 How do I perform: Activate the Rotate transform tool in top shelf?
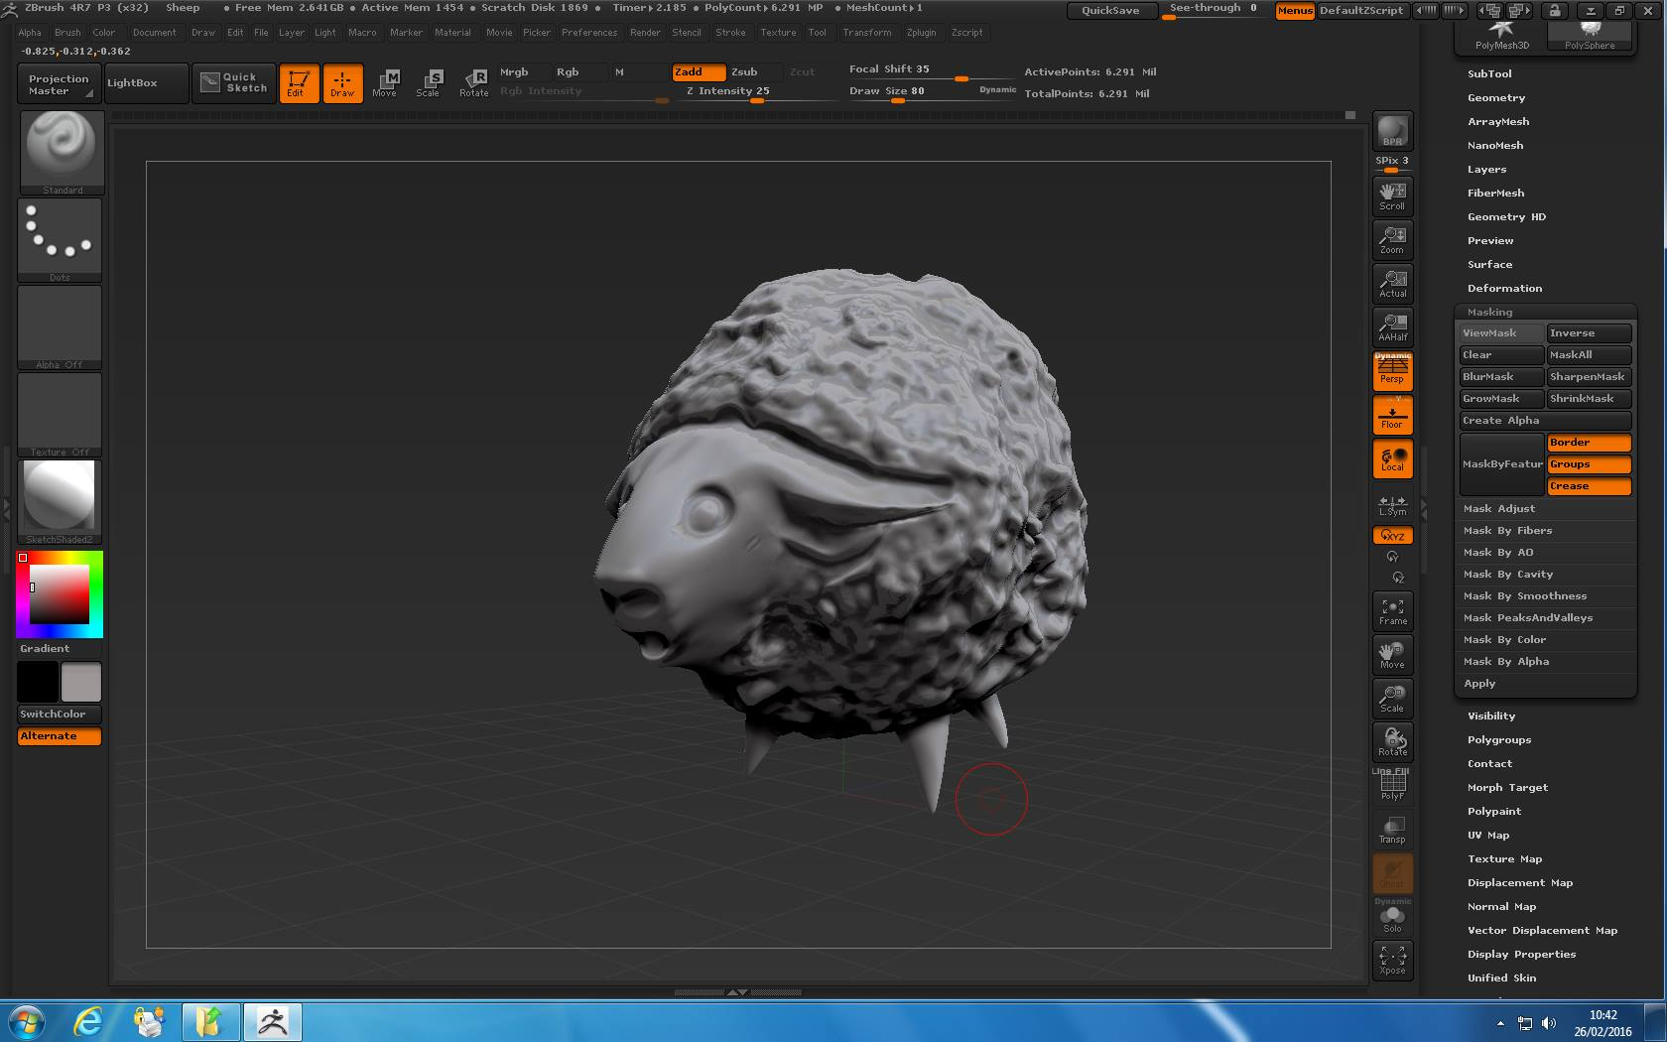(474, 83)
